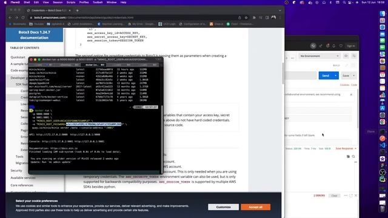Click the 2 ERRORS filter in Postman console

click(x=319, y=196)
